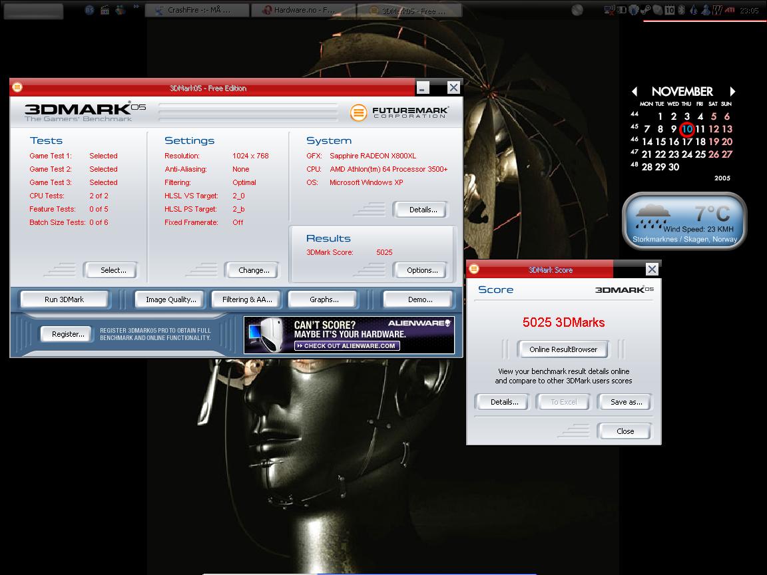Click Close button in Score dialog
The image size is (767, 575).
click(625, 431)
